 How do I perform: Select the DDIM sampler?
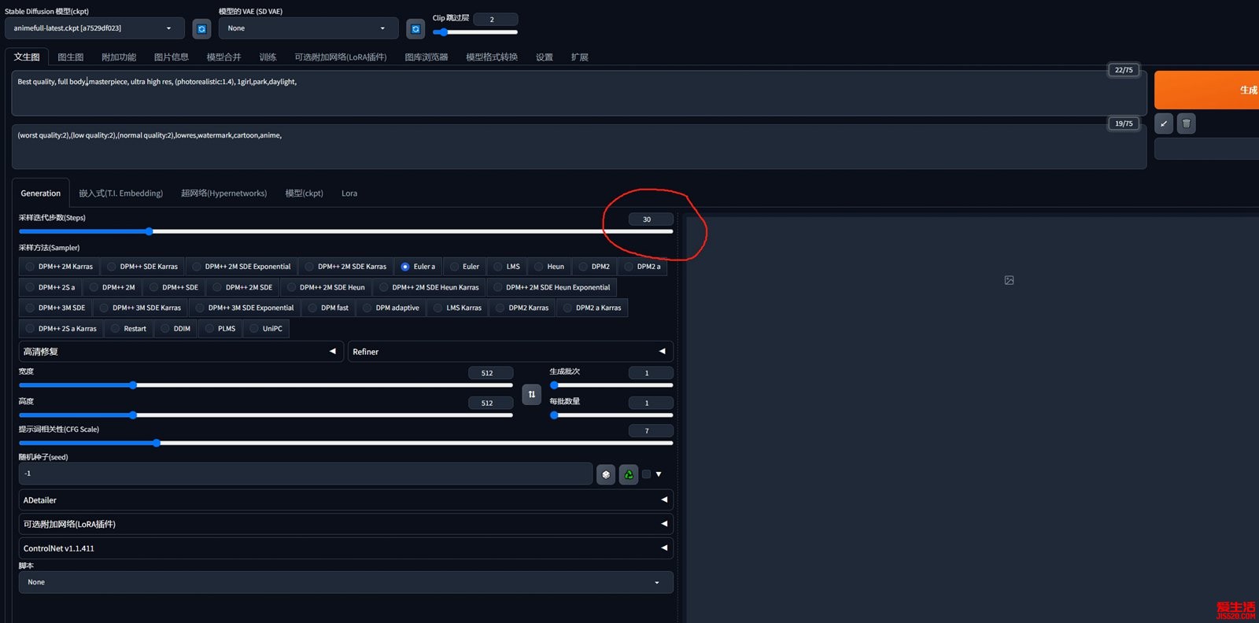point(175,329)
